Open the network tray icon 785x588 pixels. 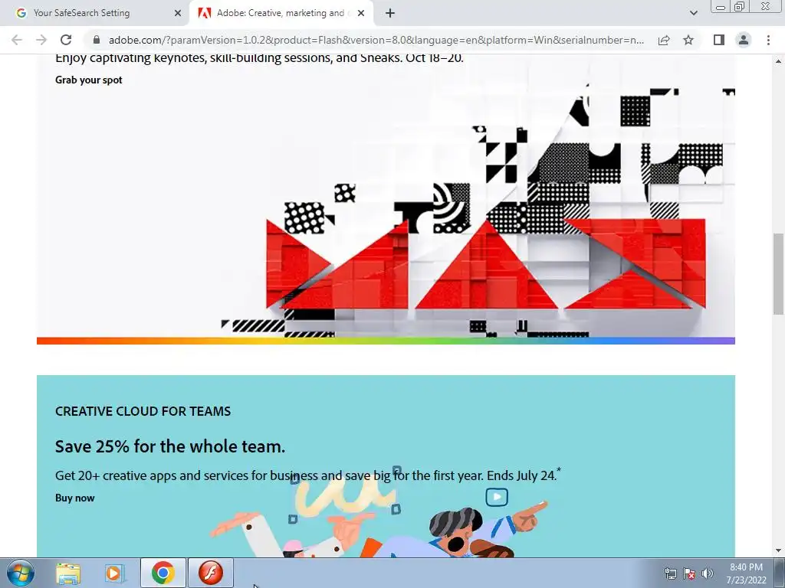click(x=670, y=573)
